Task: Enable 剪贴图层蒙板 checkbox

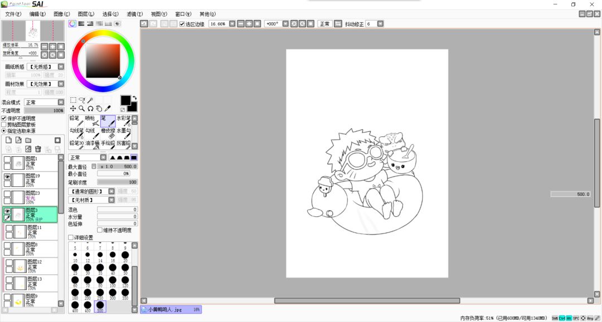Action: click(x=4, y=125)
